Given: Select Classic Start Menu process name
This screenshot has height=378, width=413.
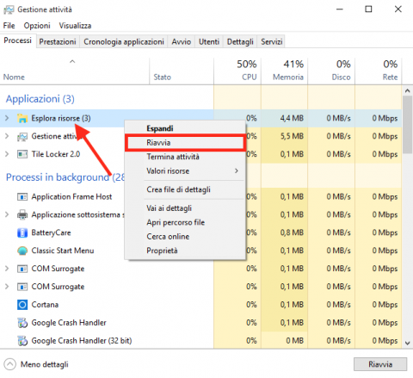Looking at the screenshot, I should [63, 251].
